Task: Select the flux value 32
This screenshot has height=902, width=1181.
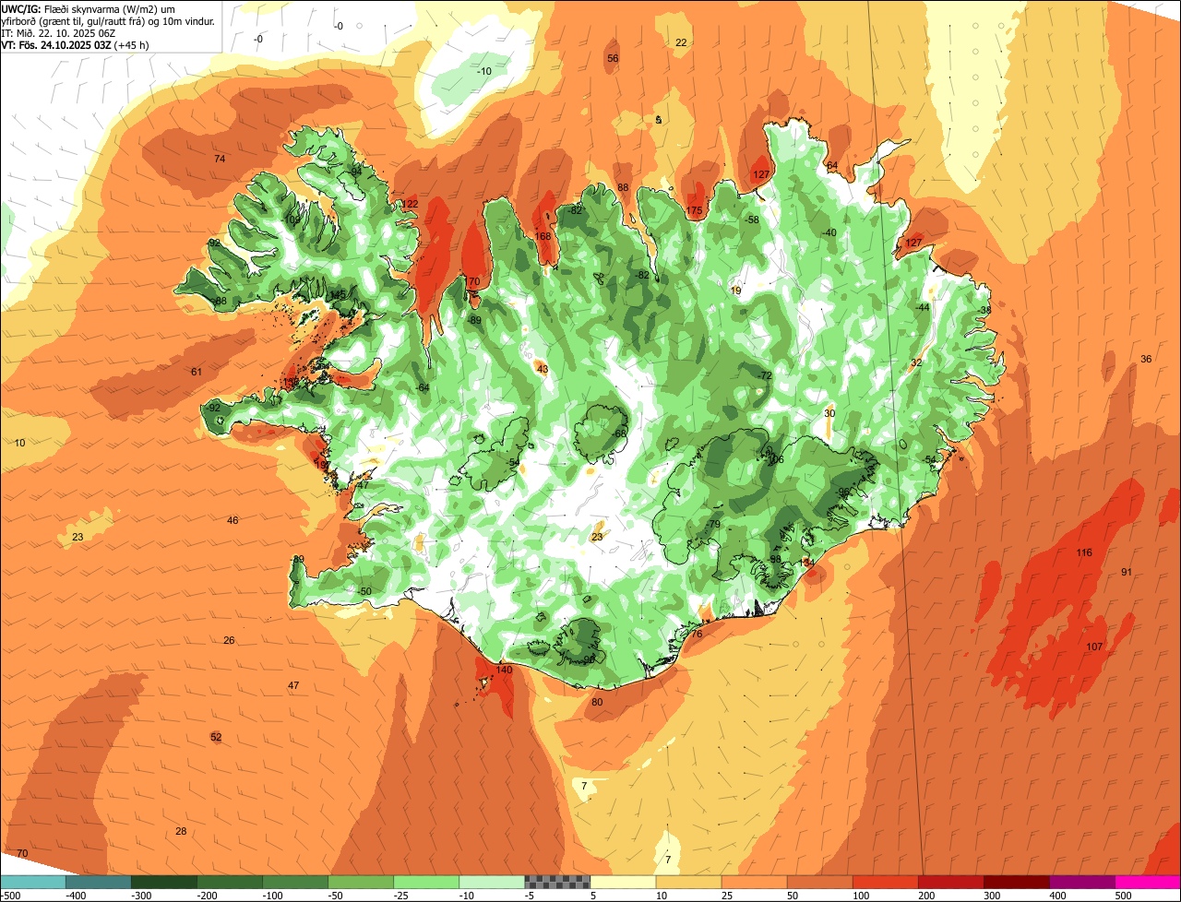Action: click(916, 362)
